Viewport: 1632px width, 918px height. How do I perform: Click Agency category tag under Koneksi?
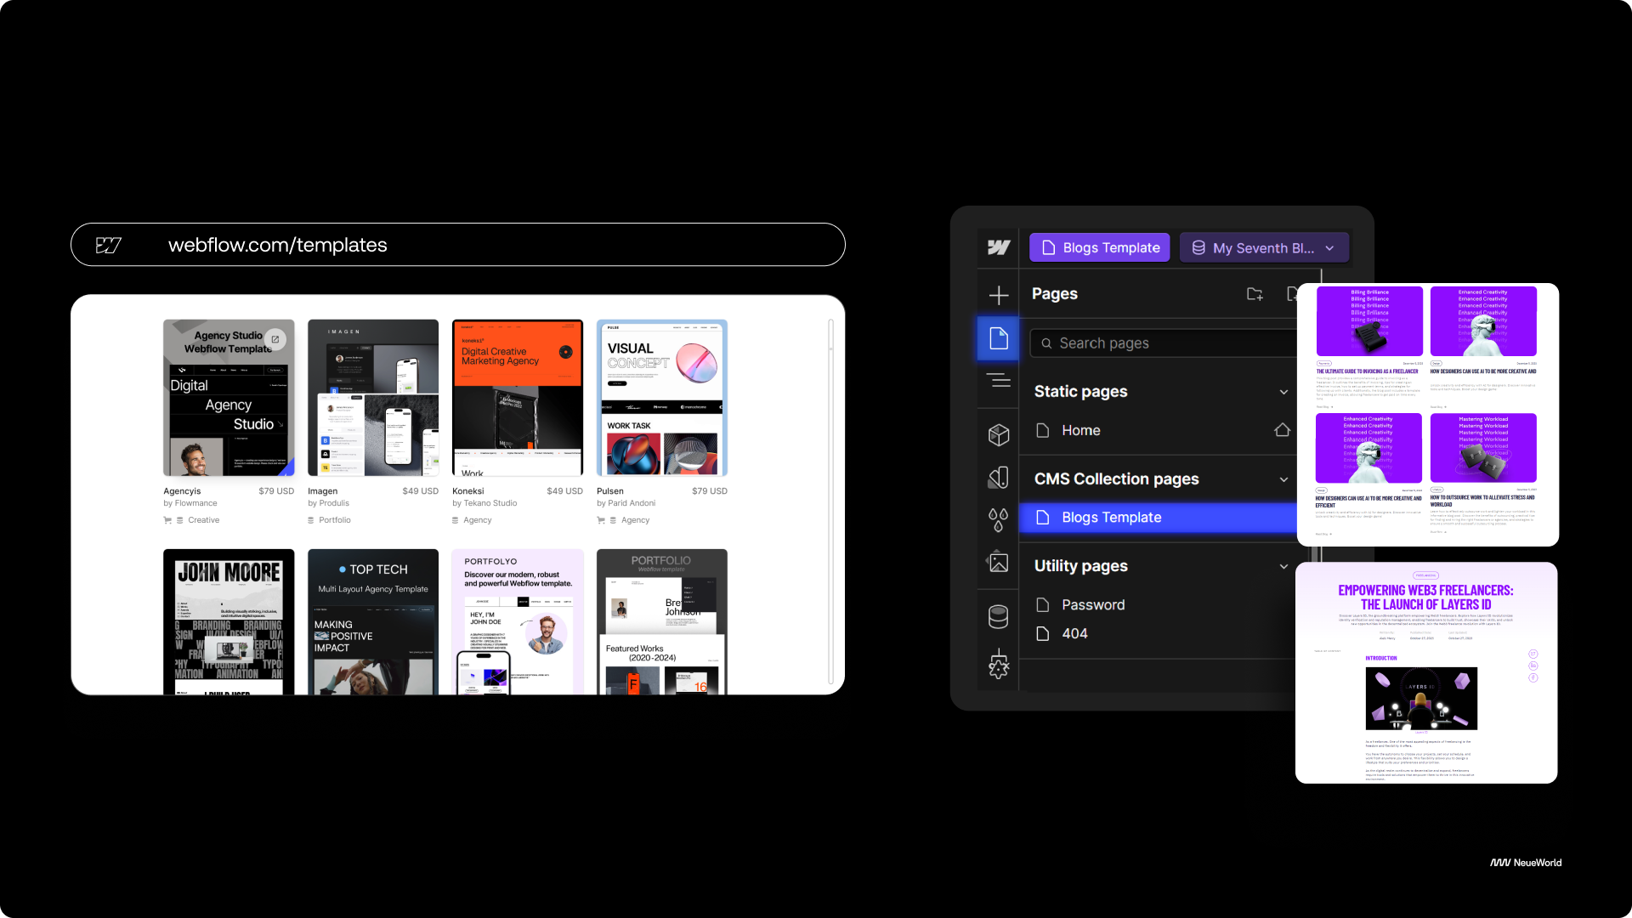tap(478, 520)
